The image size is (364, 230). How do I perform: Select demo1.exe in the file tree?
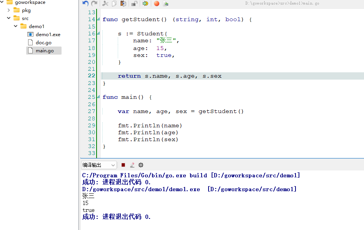(x=48, y=34)
